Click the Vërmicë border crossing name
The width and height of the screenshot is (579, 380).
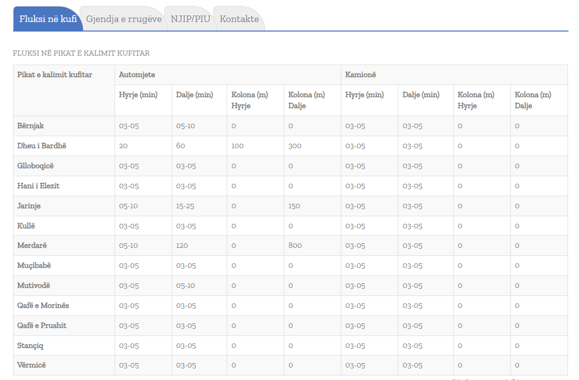point(32,365)
